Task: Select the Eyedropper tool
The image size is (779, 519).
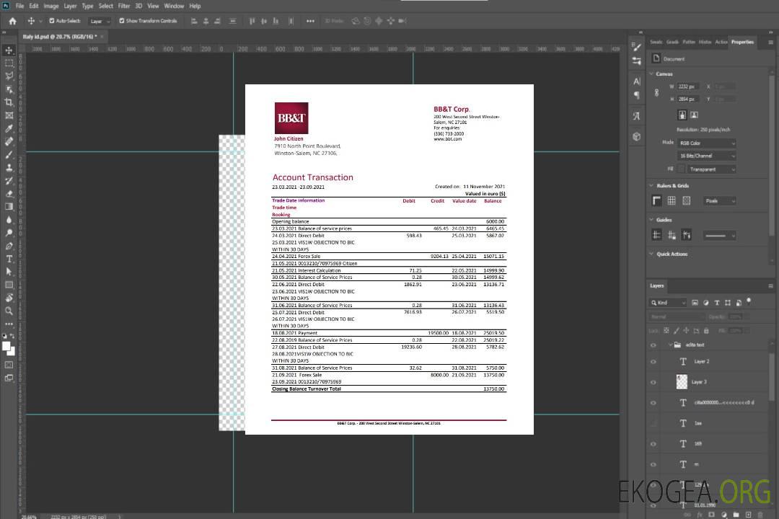Action: pos(9,128)
